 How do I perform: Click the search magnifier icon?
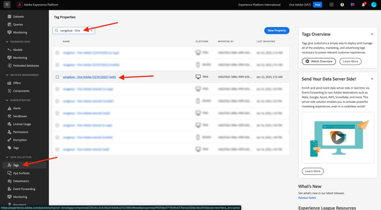56,30
